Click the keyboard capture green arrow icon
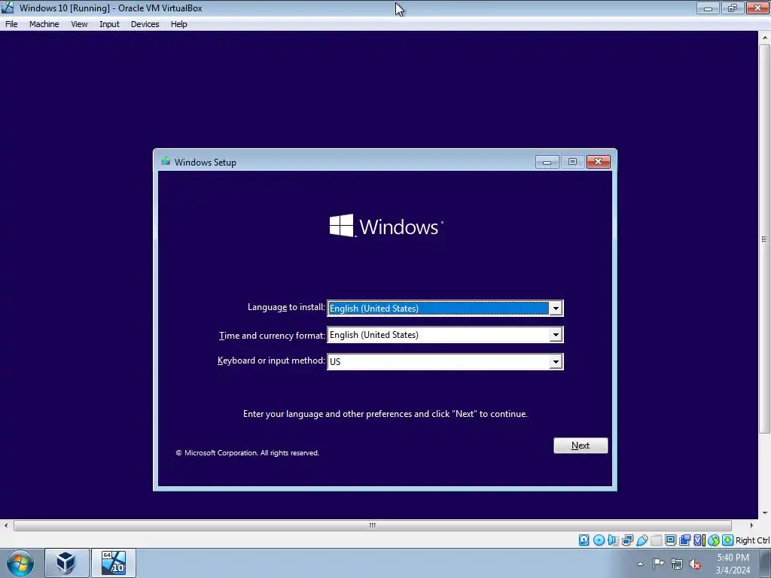 [728, 540]
